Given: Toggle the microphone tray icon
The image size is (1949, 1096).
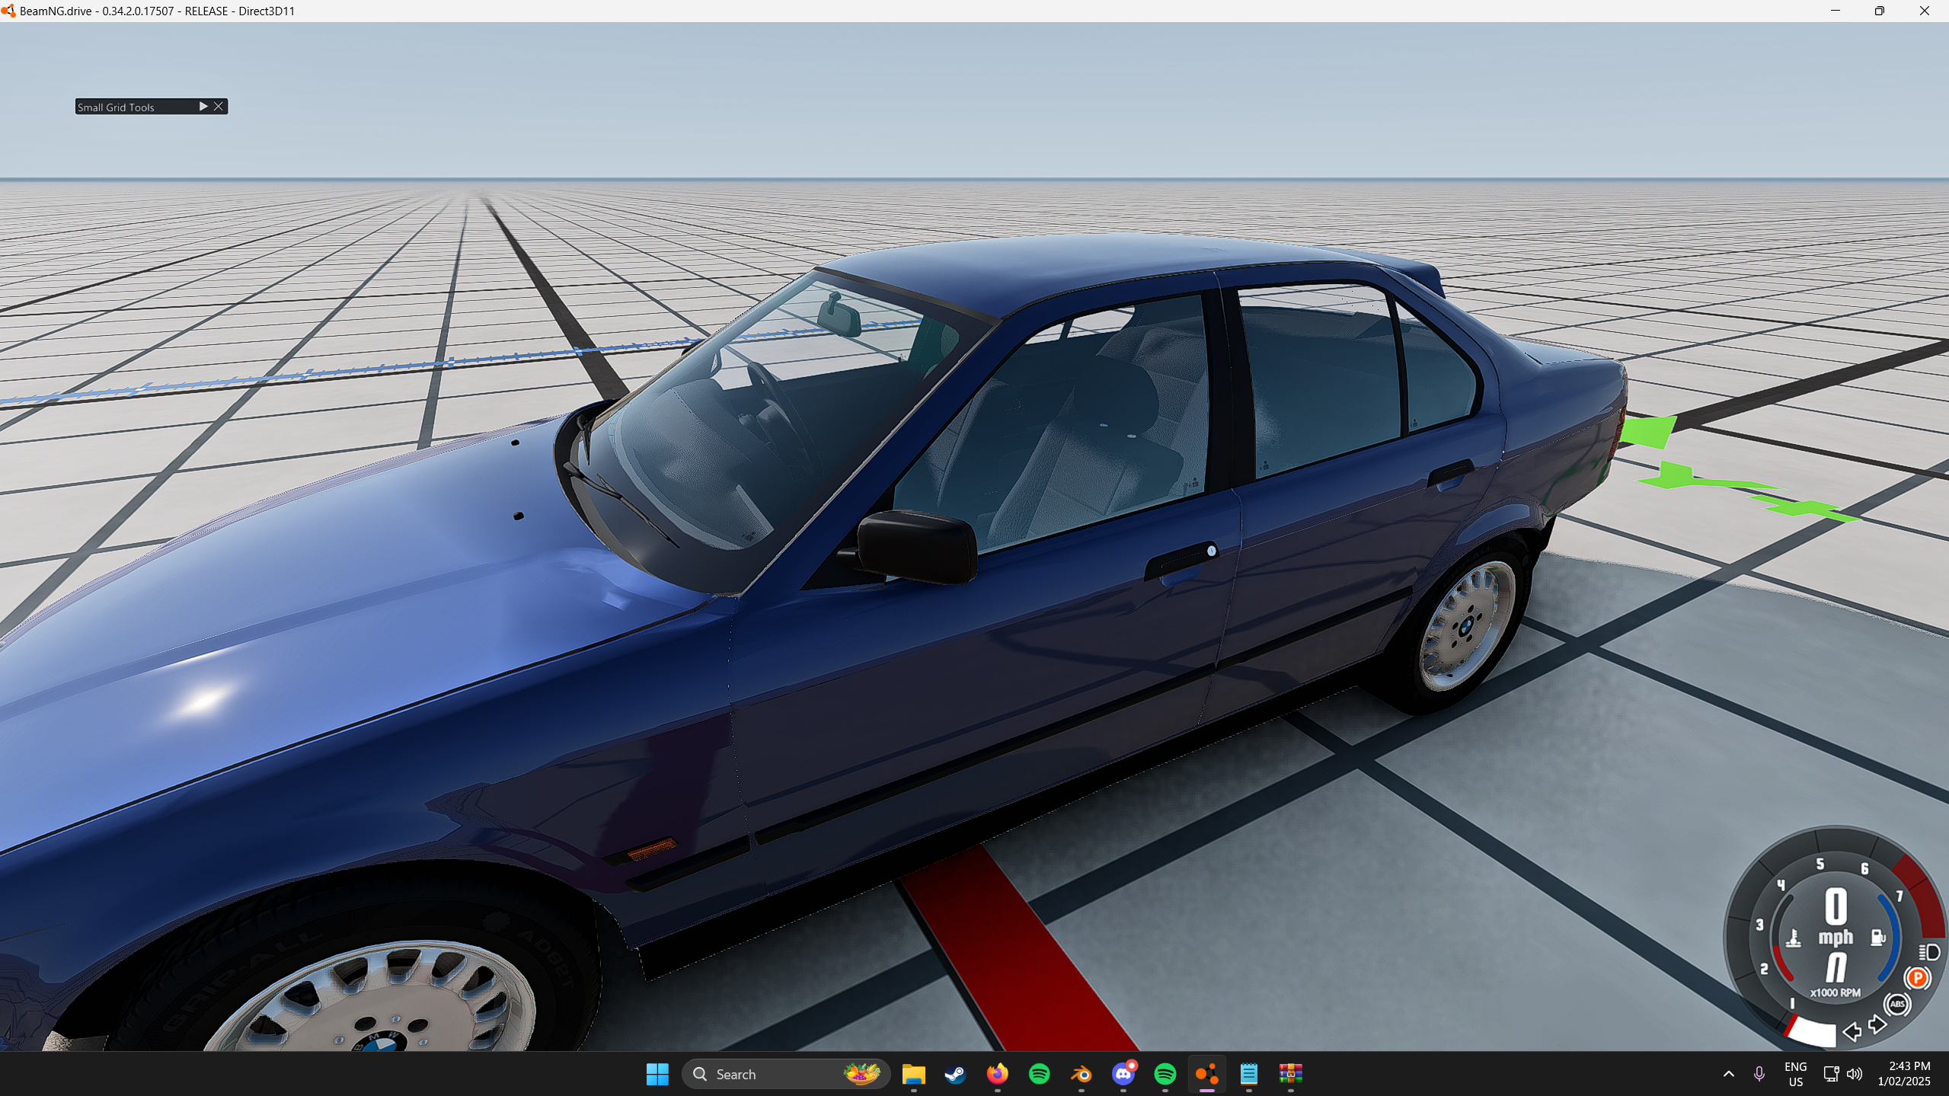Looking at the screenshot, I should (1759, 1074).
